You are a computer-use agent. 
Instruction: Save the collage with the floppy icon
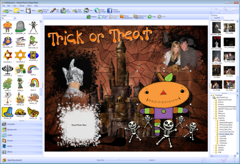[31, 11]
